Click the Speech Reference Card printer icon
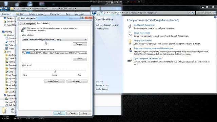Viewport: 217px width, 122px height. point(130,60)
